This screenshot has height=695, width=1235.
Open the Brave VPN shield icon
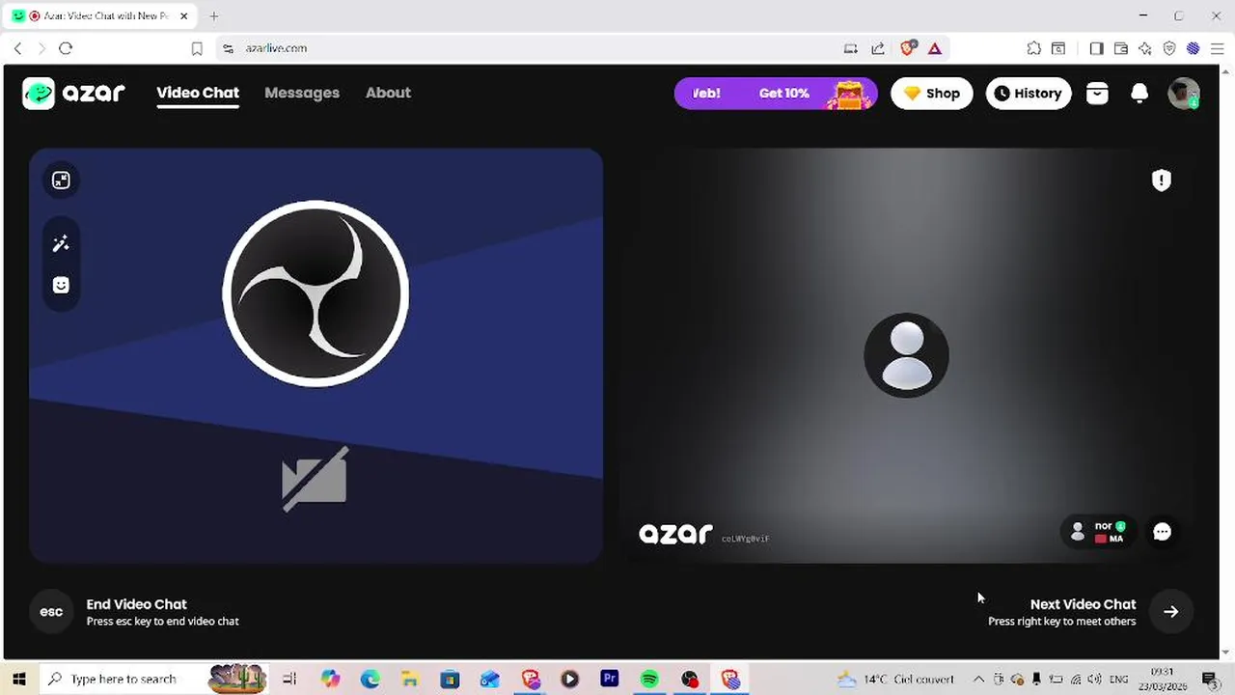[x=1169, y=48]
